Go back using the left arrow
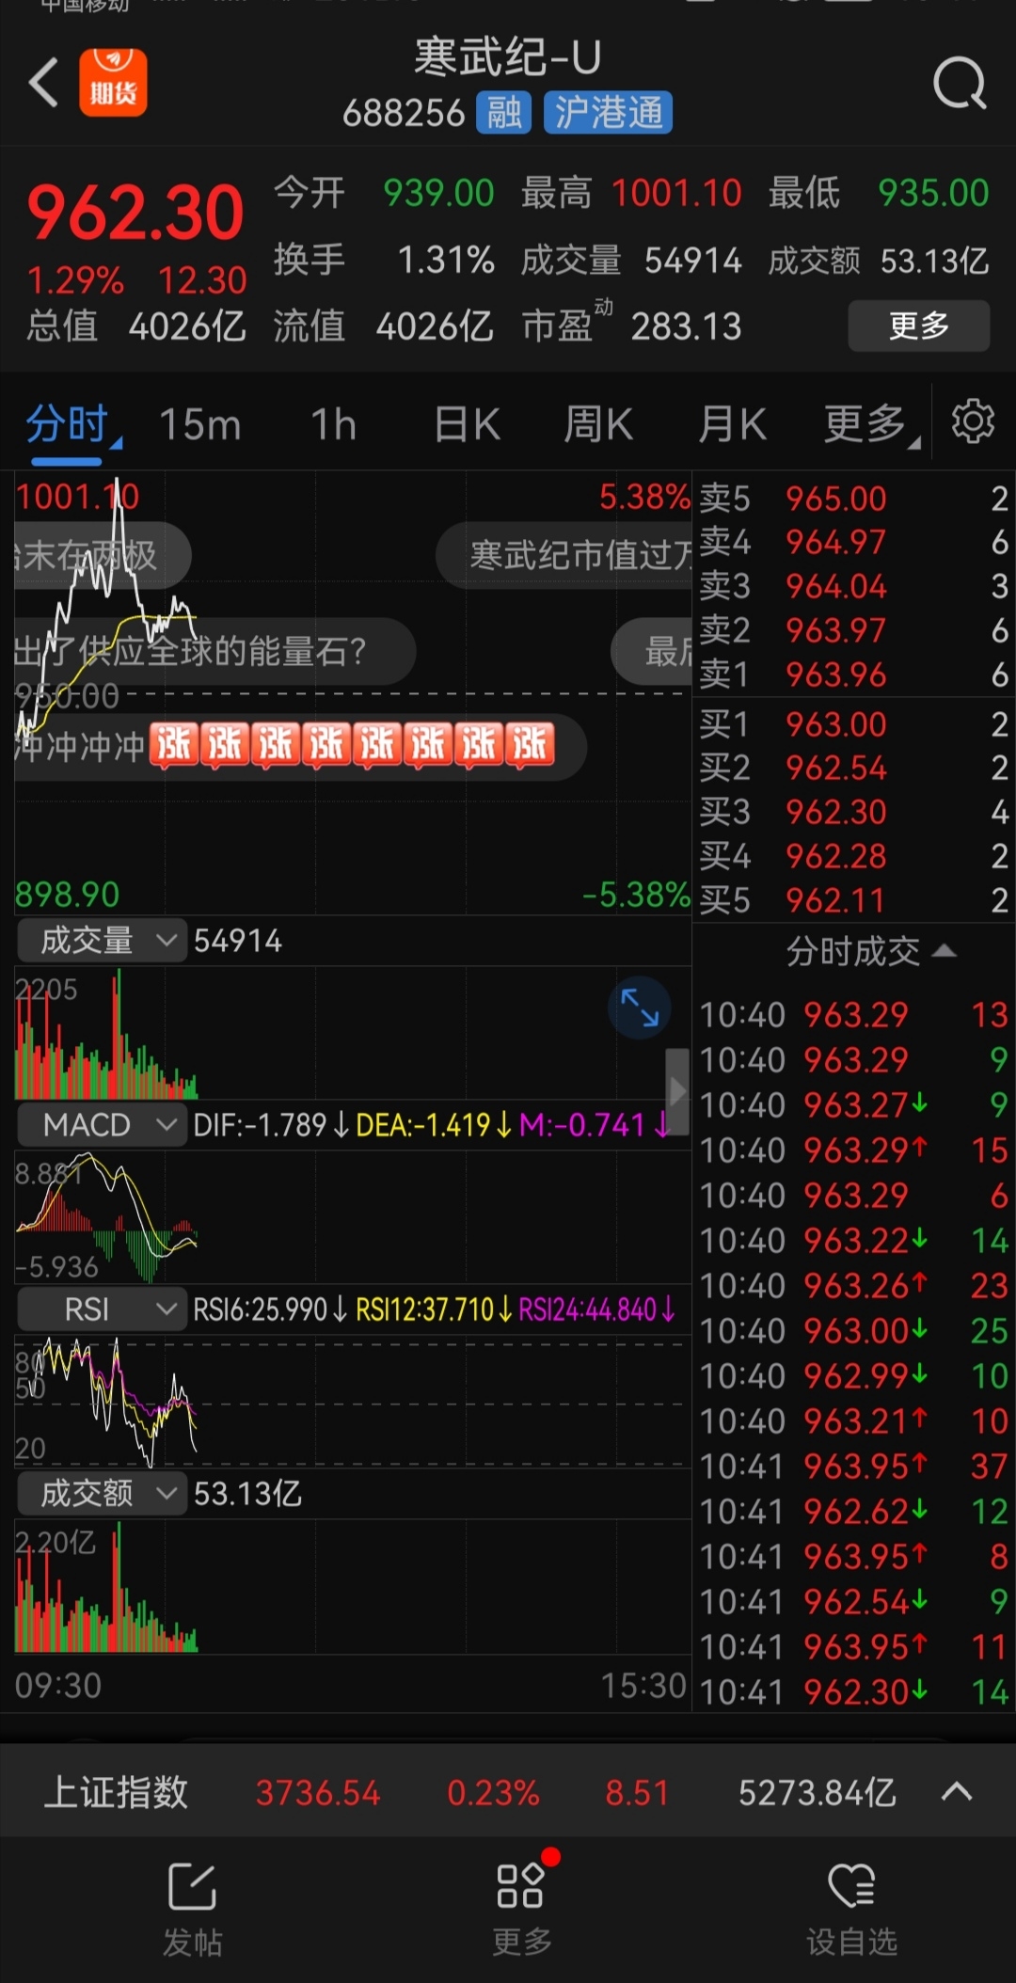The height and width of the screenshot is (1983, 1016). coord(43,83)
